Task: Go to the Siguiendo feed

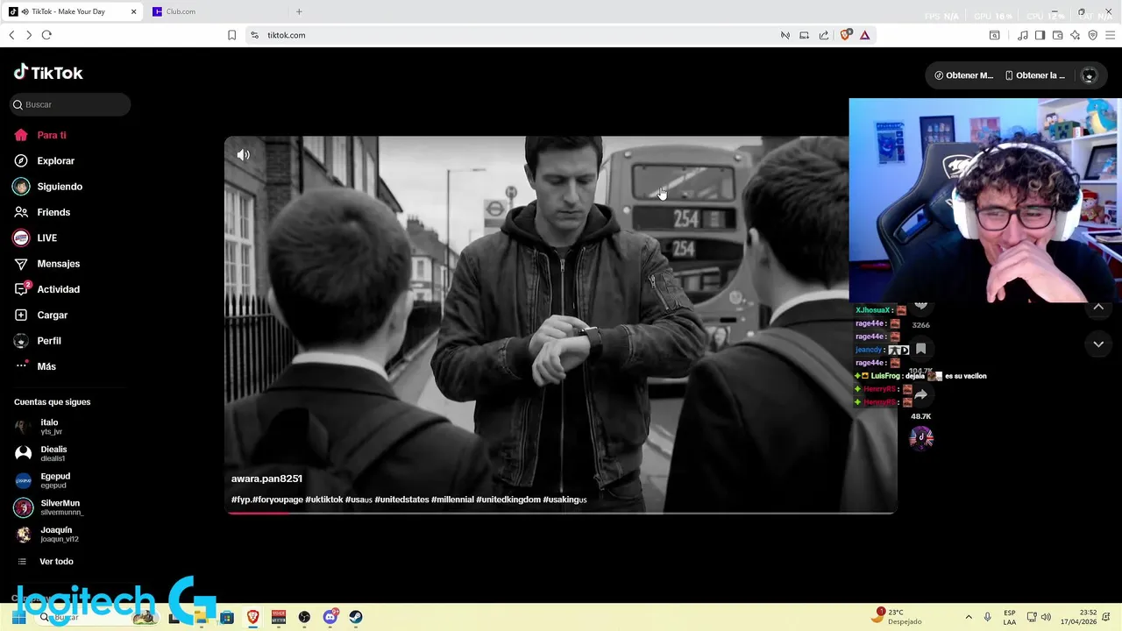Action: tap(47, 187)
